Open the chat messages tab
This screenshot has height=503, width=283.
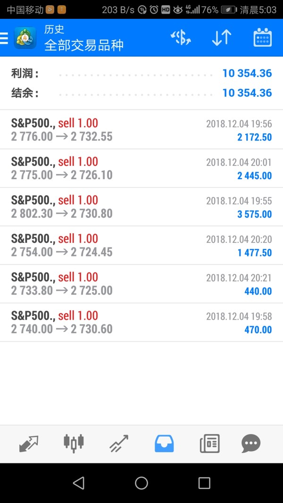click(250, 444)
